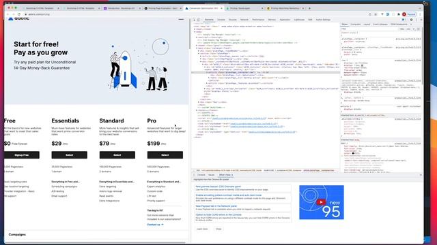
Task: Open the Chrome three-dot menu
Action: pyautogui.click(x=420, y=14)
